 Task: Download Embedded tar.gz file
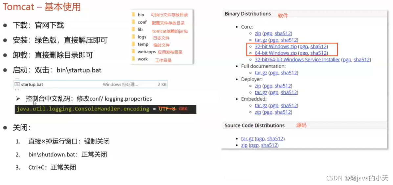coord(261,105)
